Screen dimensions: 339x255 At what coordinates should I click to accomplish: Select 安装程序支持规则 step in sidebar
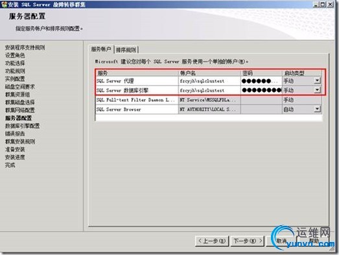tap(25, 47)
